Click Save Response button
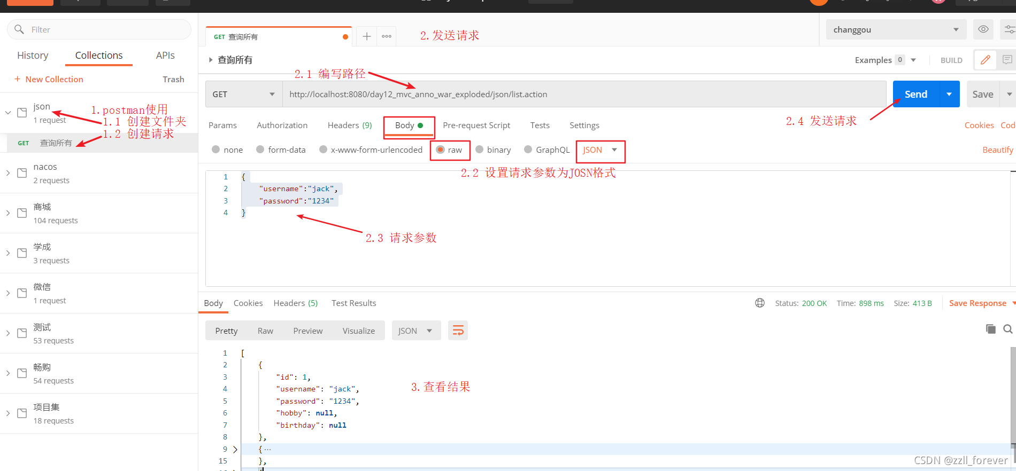This screenshot has height=471, width=1016. 977,303
